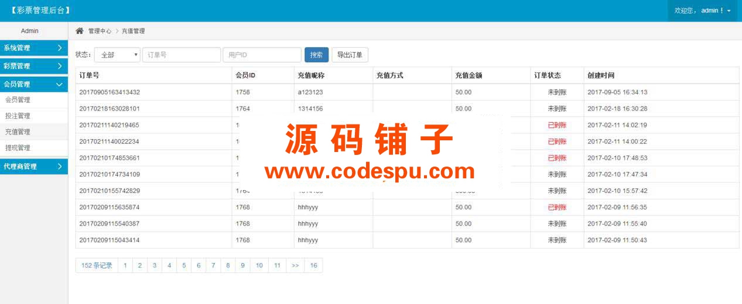Image resolution: width=742 pixels, height=304 pixels.
Task: Click the 彩票管理后台 site title
Action: tap(40, 11)
